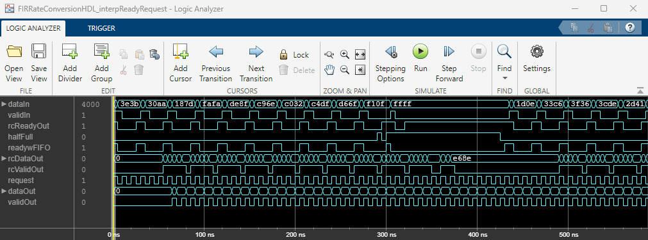Screen dimensions: 648x240
Task: Select the zoom in time tool
Action: click(329, 54)
